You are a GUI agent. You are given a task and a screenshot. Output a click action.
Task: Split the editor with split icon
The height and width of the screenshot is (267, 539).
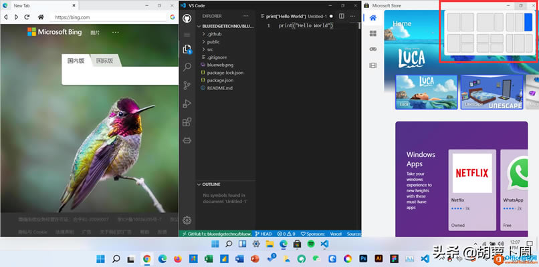(x=341, y=16)
